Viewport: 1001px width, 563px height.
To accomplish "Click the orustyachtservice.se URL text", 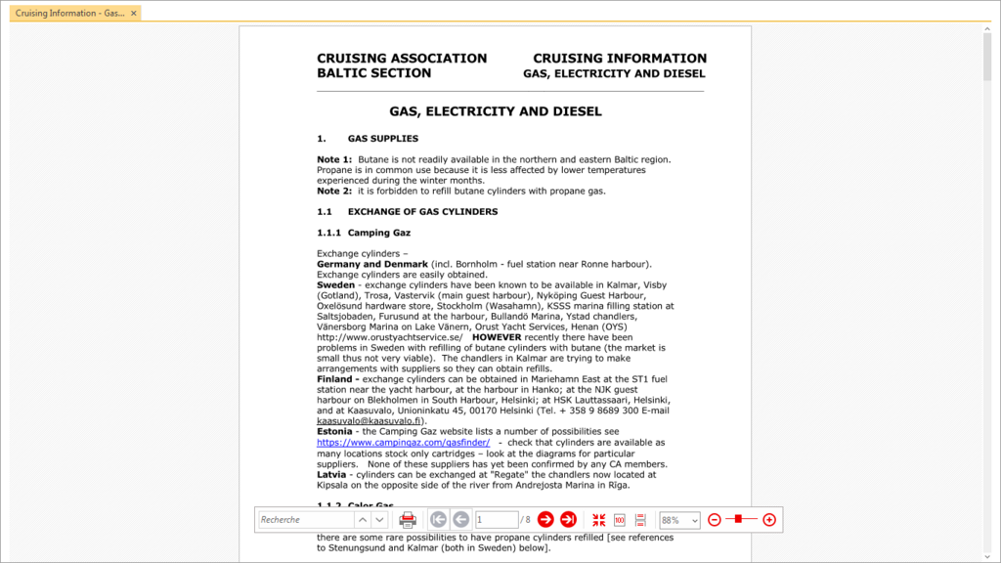I will click(389, 337).
